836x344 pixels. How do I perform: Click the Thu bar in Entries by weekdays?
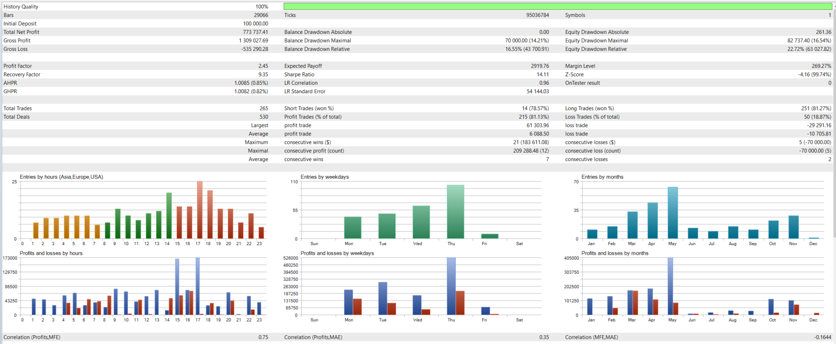[x=455, y=212]
